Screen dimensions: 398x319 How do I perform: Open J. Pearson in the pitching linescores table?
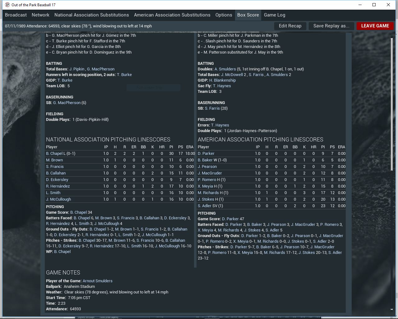pyautogui.click(x=207, y=167)
